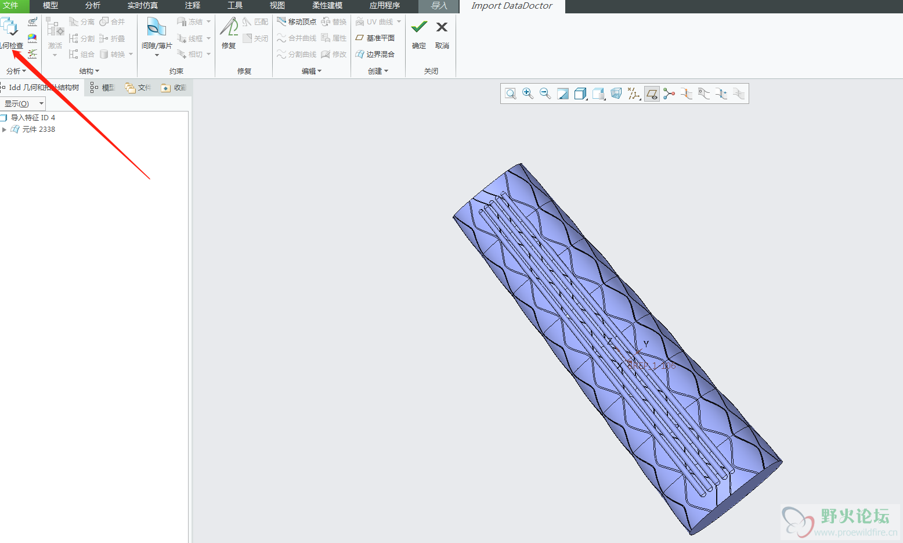Image resolution: width=903 pixels, height=543 pixels.
Task: Click the 合并曲线 merge curves button
Action: coord(297,38)
